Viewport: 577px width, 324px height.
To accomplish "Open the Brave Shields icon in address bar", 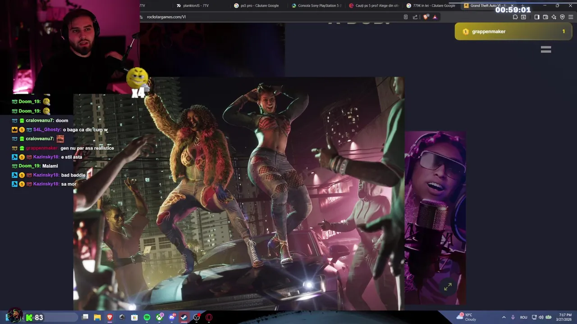I will point(426,17).
